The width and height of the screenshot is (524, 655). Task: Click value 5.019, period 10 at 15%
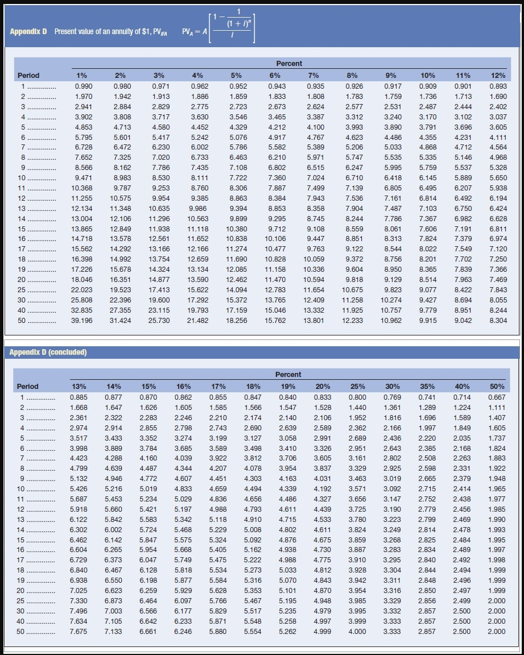tap(148, 489)
